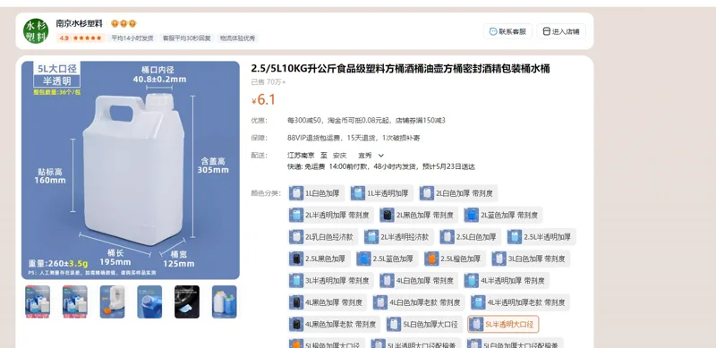Select 4L半透明加厚老款 带刻度 option

(x=520, y=302)
